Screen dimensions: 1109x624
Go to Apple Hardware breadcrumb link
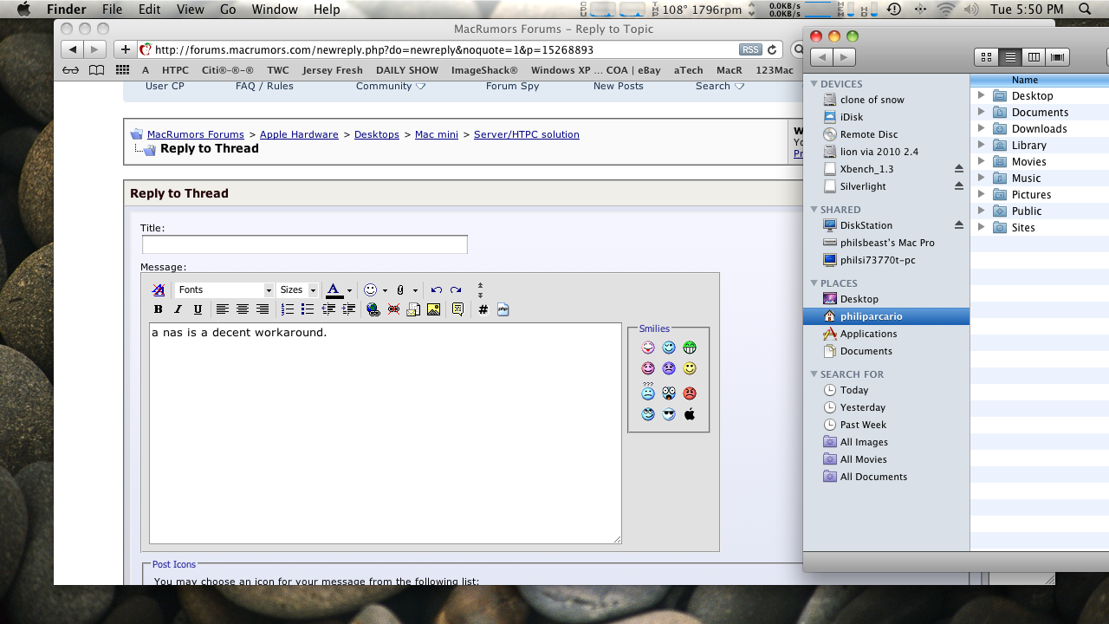tap(299, 134)
